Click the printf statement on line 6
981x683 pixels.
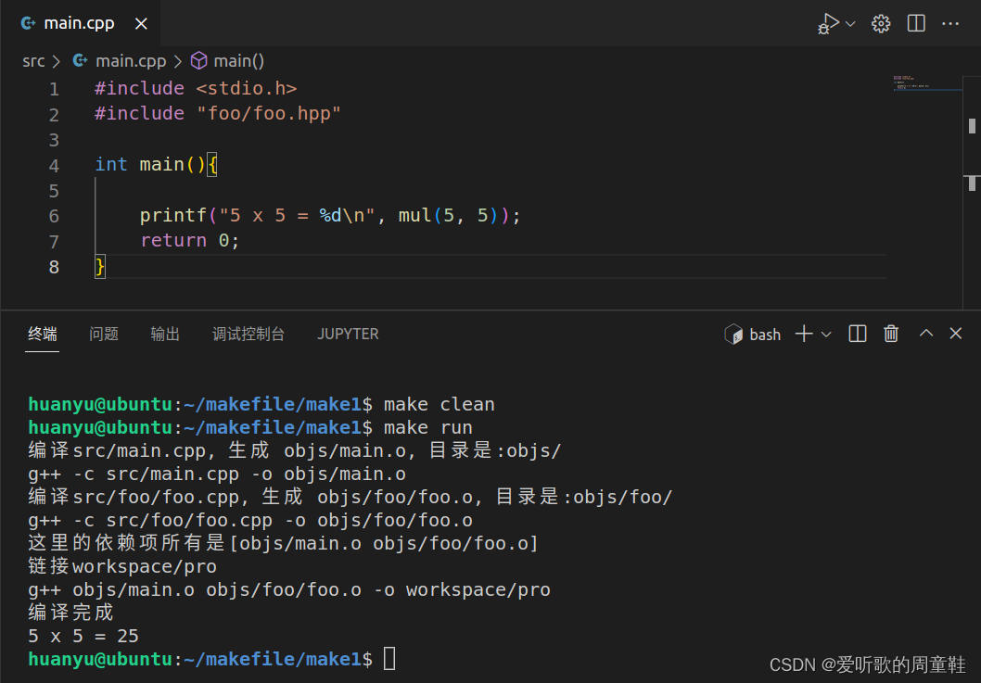(x=330, y=216)
